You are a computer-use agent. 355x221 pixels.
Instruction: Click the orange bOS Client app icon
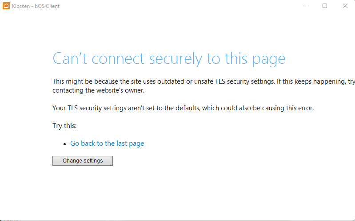[6, 6]
